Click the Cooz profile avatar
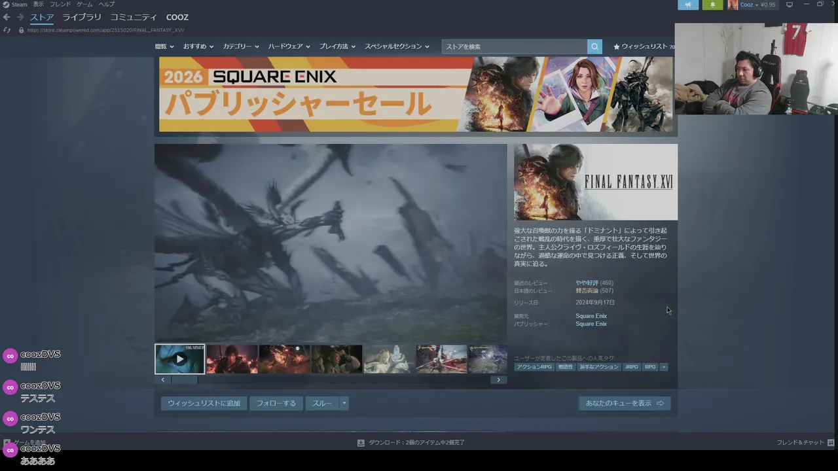The image size is (838, 471). [733, 5]
